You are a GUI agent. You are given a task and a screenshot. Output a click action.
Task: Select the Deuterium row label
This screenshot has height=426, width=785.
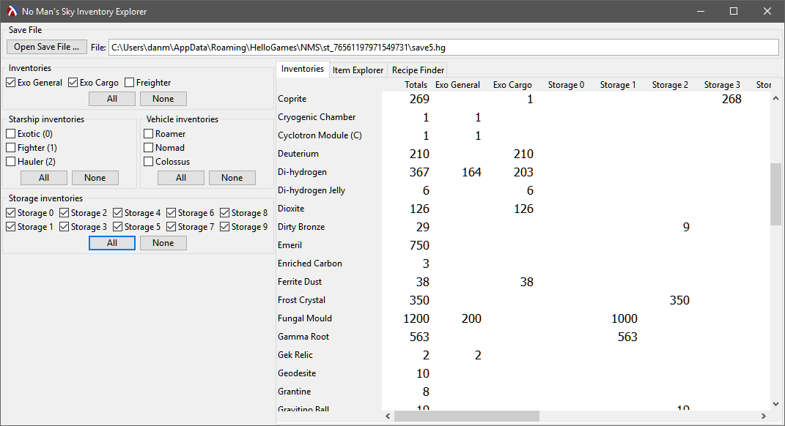click(298, 154)
